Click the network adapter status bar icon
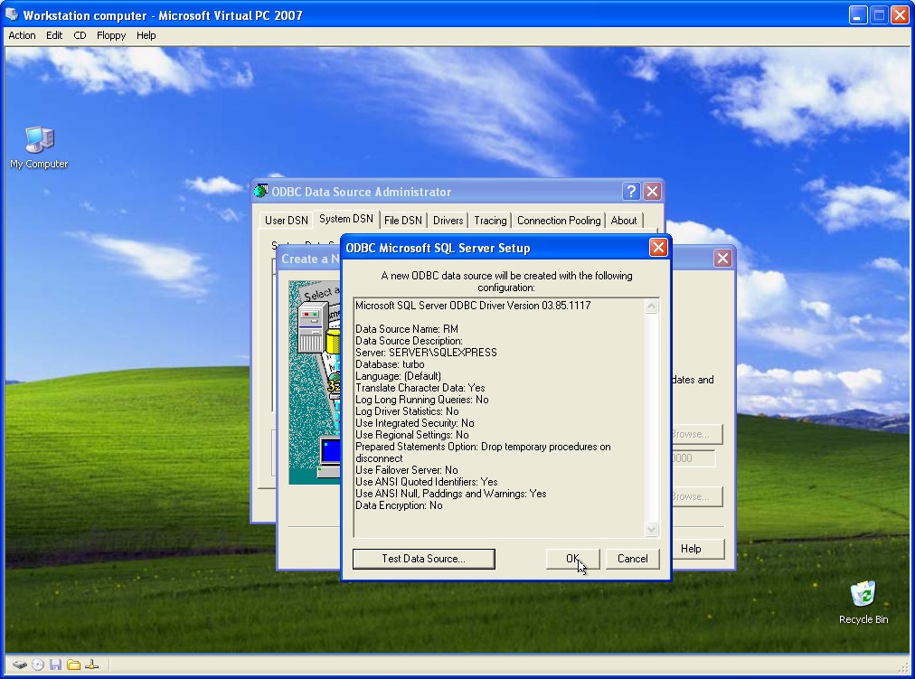Screen dimensions: 915x679 pos(91,665)
